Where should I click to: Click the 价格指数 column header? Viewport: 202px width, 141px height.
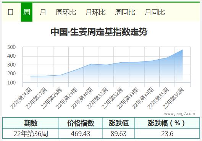point(81,123)
